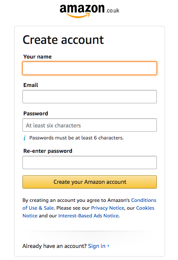Viewport: 178px width, 260px height.
Task: Click the 'Create account' heading
Action: pyautogui.click(x=63, y=40)
